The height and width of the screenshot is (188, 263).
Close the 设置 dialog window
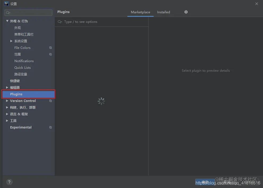pos(257,4)
